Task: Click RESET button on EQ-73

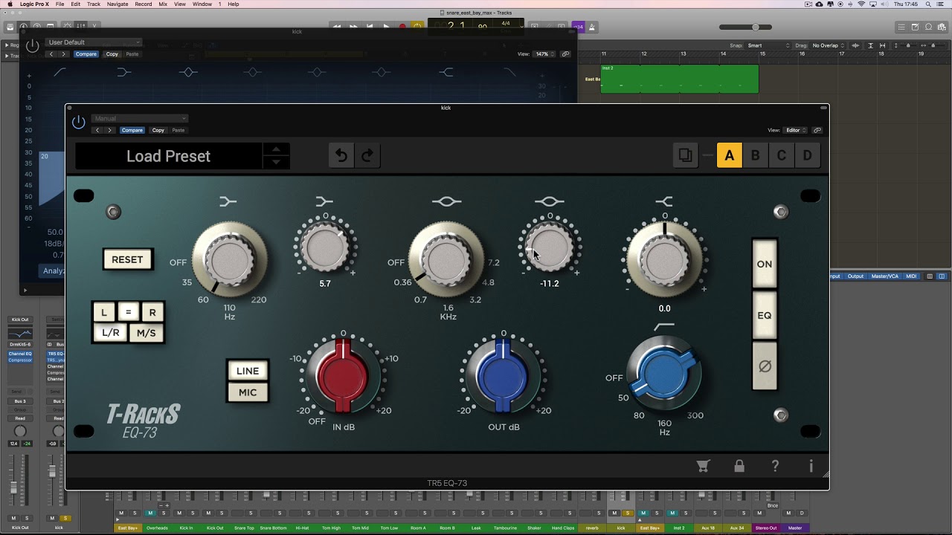Action: [x=127, y=259]
